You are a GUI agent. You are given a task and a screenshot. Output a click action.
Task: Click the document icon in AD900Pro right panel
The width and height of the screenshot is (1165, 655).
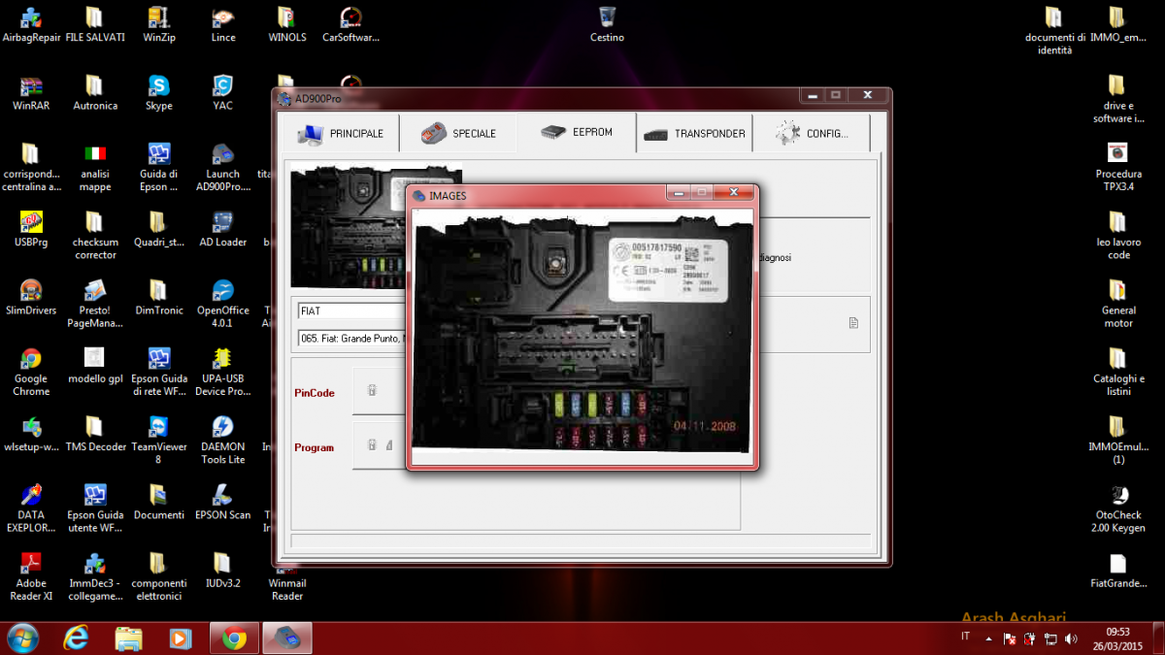(x=853, y=323)
